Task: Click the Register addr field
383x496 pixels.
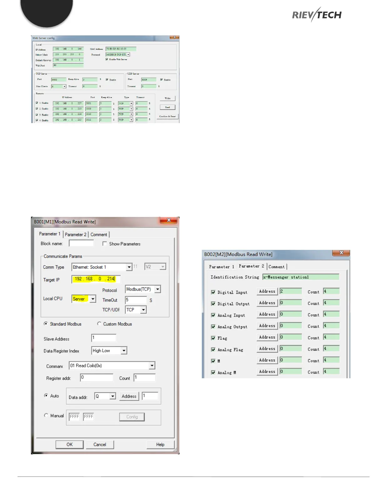Action: click(97, 378)
